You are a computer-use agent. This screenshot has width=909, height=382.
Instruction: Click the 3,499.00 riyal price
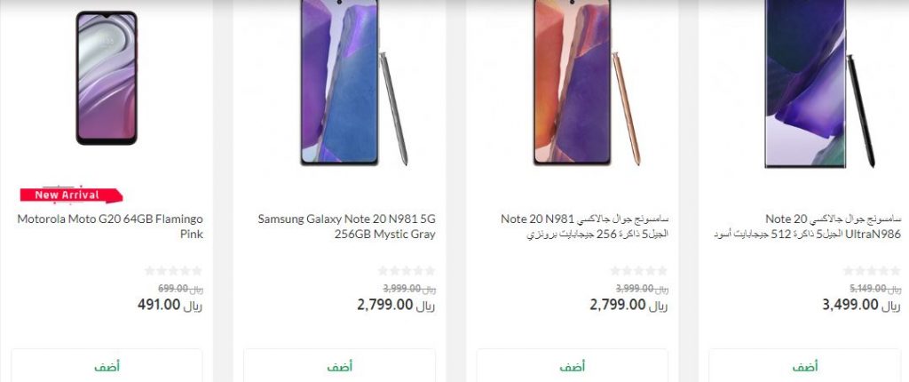[x=861, y=305]
